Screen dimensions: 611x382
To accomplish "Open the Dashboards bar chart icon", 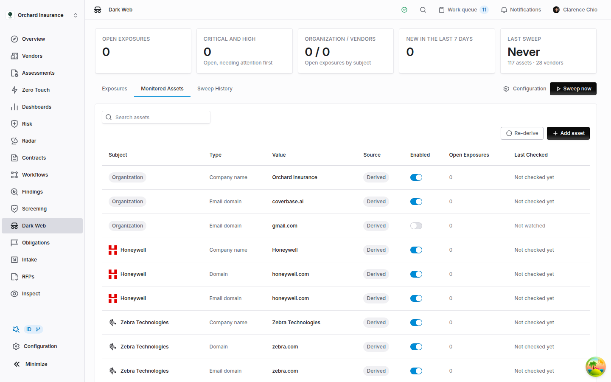I will tap(14, 107).
